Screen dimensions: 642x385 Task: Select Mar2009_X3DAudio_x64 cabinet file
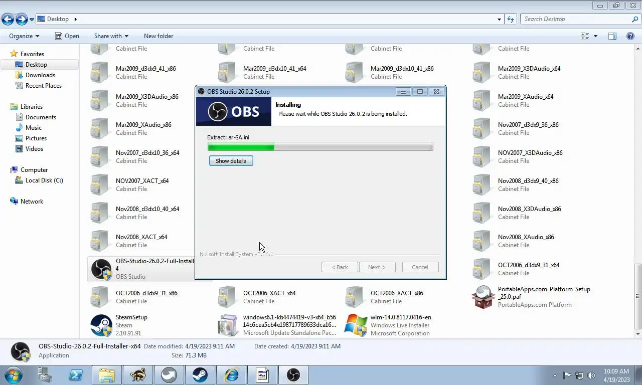pyautogui.click(x=529, y=69)
